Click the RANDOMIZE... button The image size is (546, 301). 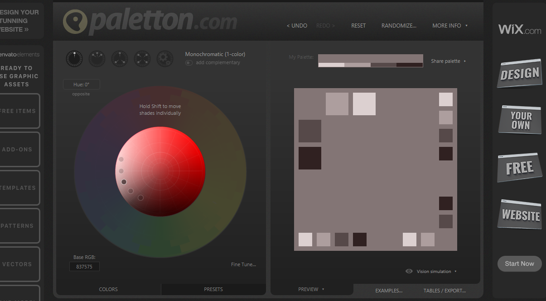[399, 26]
